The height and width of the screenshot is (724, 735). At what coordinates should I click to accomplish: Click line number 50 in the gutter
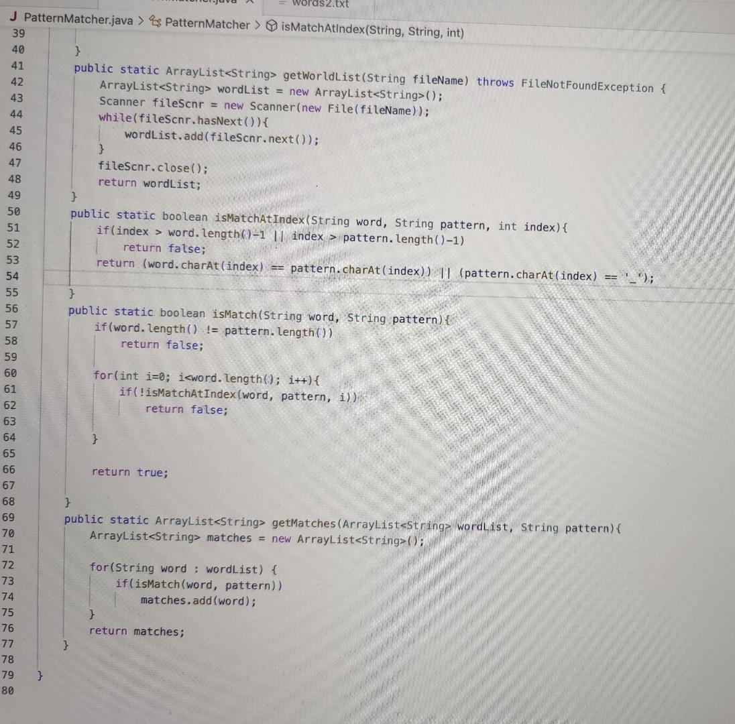click(x=13, y=211)
